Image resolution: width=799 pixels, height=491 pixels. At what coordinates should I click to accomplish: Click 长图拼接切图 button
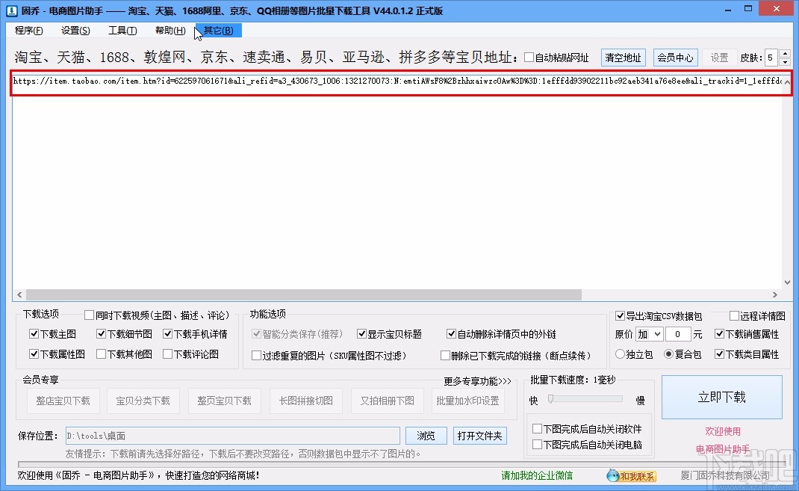pyautogui.click(x=305, y=401)
